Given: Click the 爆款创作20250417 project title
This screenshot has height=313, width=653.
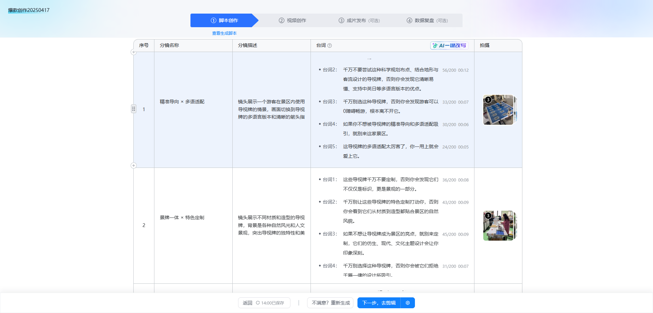Looking at the screenshot, I should pyautogui.click(x=28, y=10).
